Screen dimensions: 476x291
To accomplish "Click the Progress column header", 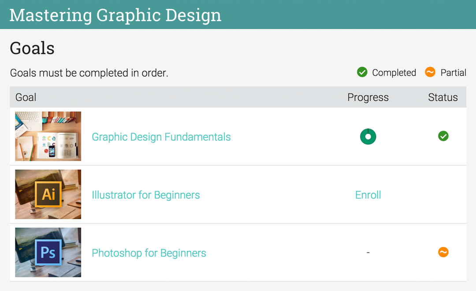I will click(x=368, y=97).
